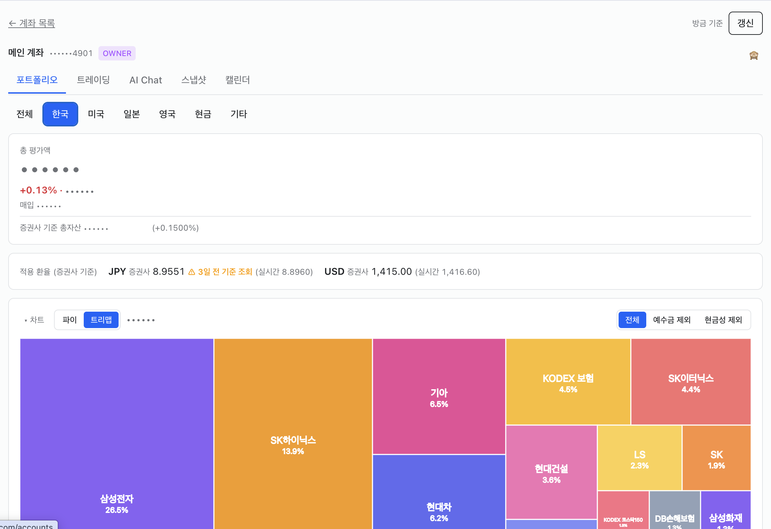
Task: Click the OWNER badge
Action: pyautogui.click(x=117, y=53)
